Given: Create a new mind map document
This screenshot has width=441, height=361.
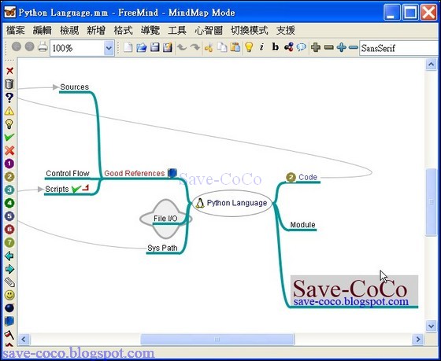Looking at the screenshot, I should (x=128, y=47).
